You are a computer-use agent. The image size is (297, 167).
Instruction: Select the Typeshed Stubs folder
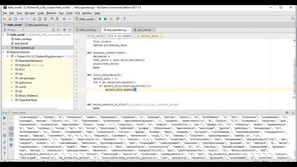tap(28, 100)
